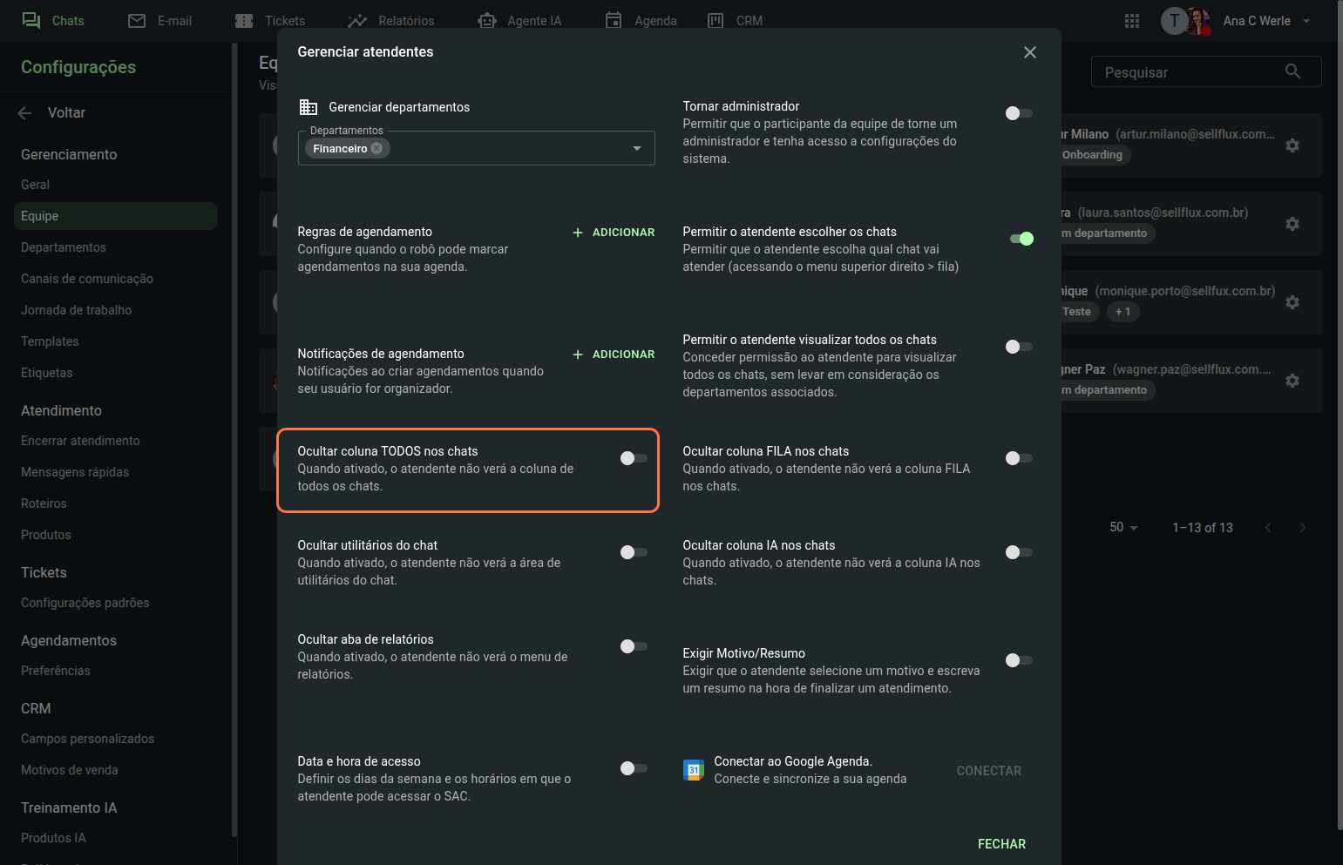
Task: Toggle Ocultar coluna TODOS nos chats
Action: coord(634,458)
